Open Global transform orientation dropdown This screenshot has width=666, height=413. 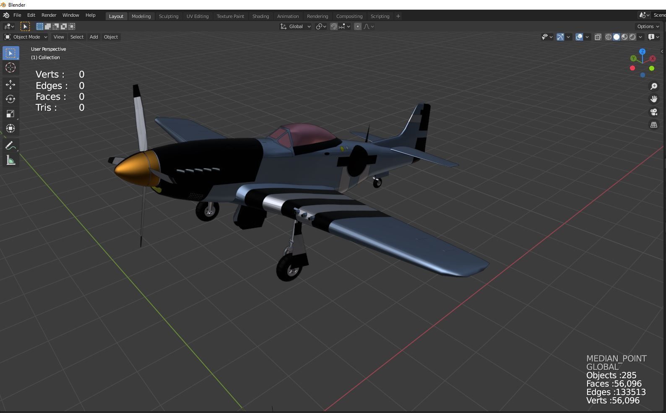click(296, 26)
